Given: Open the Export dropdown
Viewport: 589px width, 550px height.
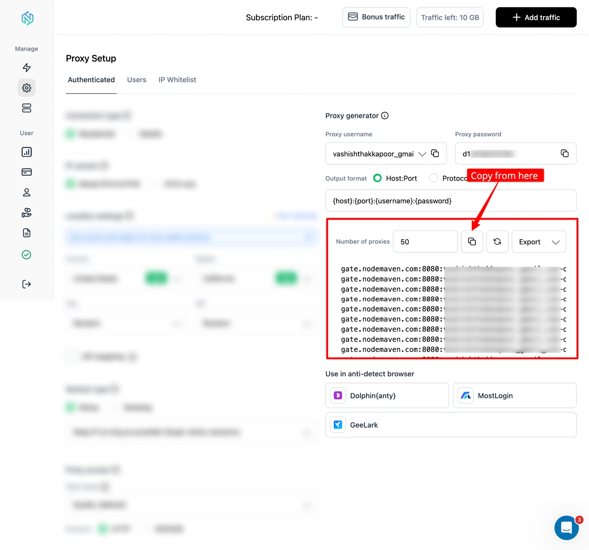Looking at the screenshot, I should (539, 242).
